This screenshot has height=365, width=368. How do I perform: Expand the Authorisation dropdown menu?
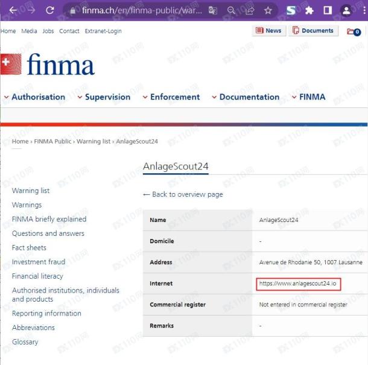pyautogui.click(x=35, y=97)
